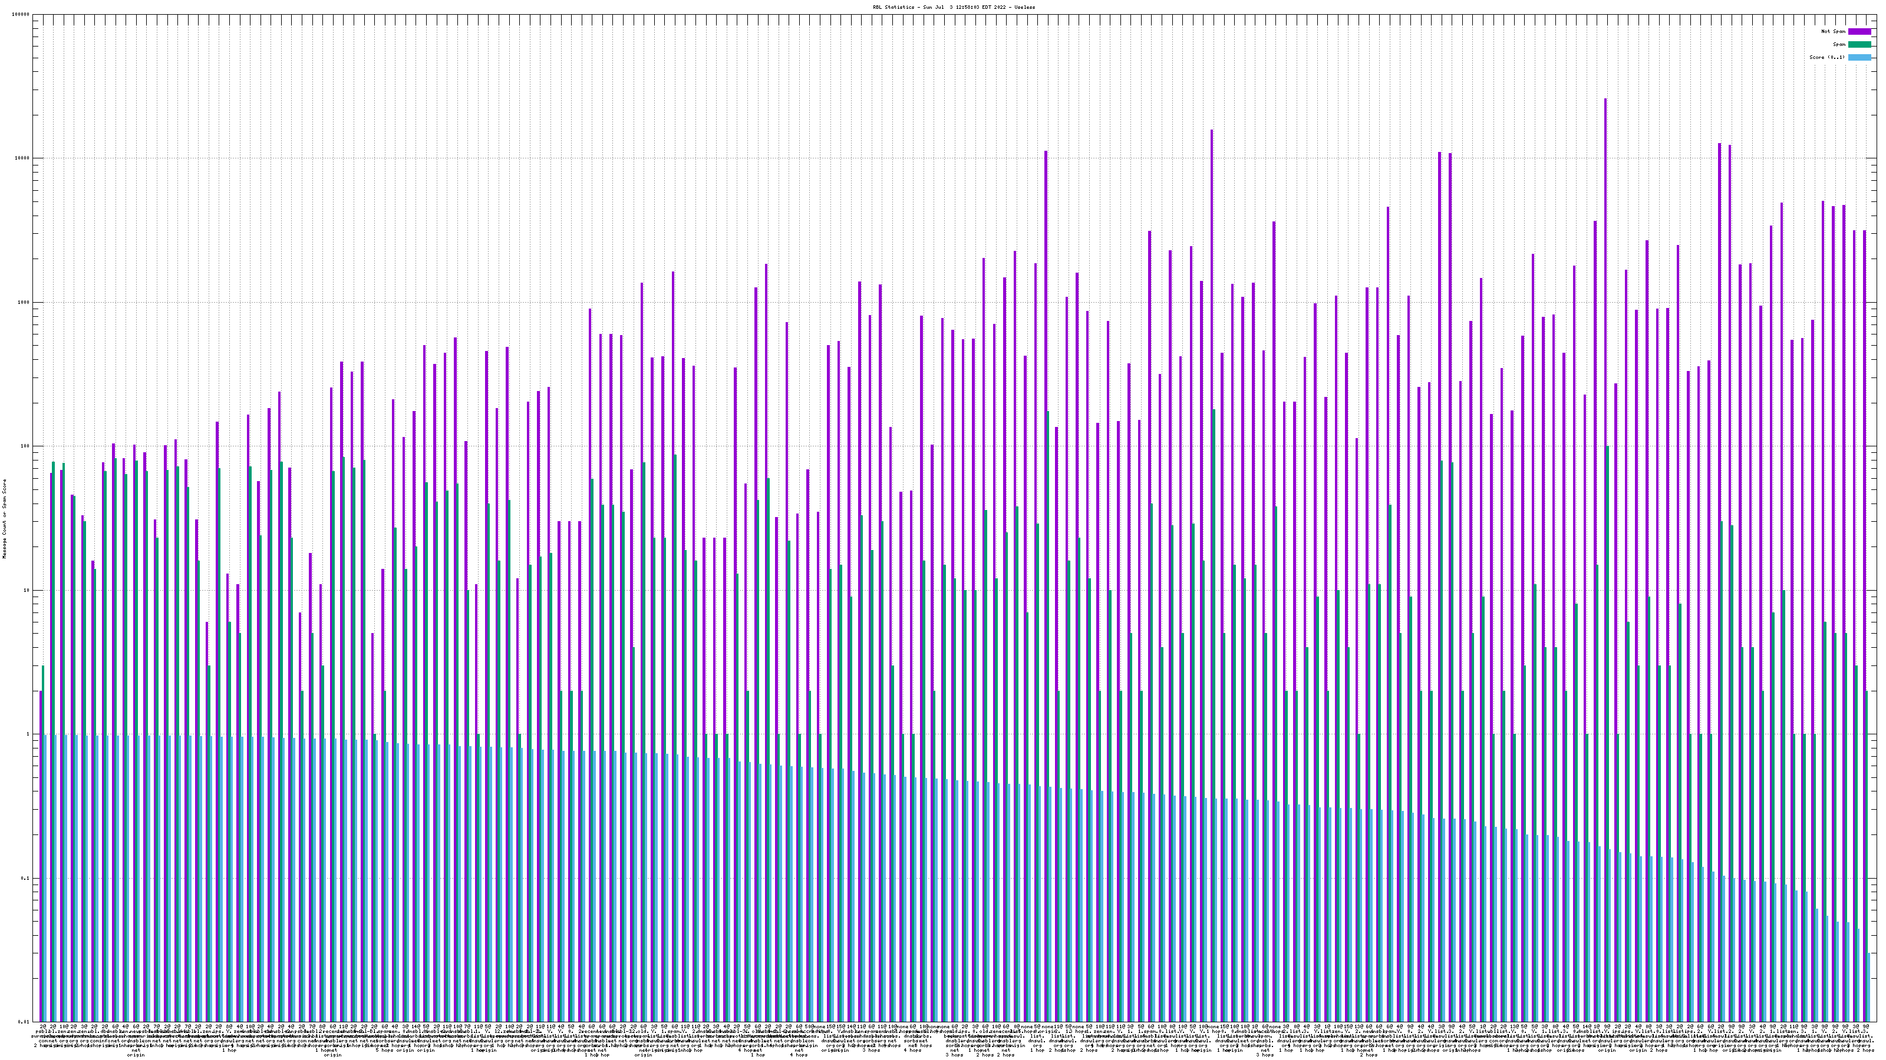Viewport: 1886px width, 1060px height.
Task: Select the "Score (0..1)" legend label
Action: [1826, 57]
